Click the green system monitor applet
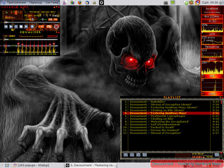224x168 pixels. coord(173,3)
